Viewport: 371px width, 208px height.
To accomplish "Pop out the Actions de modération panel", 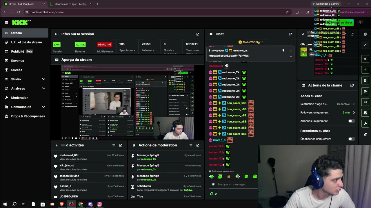I will [198, 145].
